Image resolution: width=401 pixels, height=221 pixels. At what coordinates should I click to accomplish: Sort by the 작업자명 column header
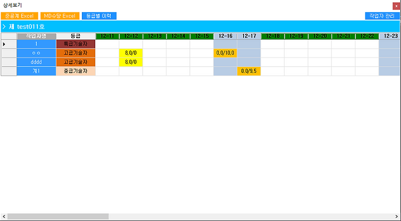pyautogui.click(x=36, y=36)
